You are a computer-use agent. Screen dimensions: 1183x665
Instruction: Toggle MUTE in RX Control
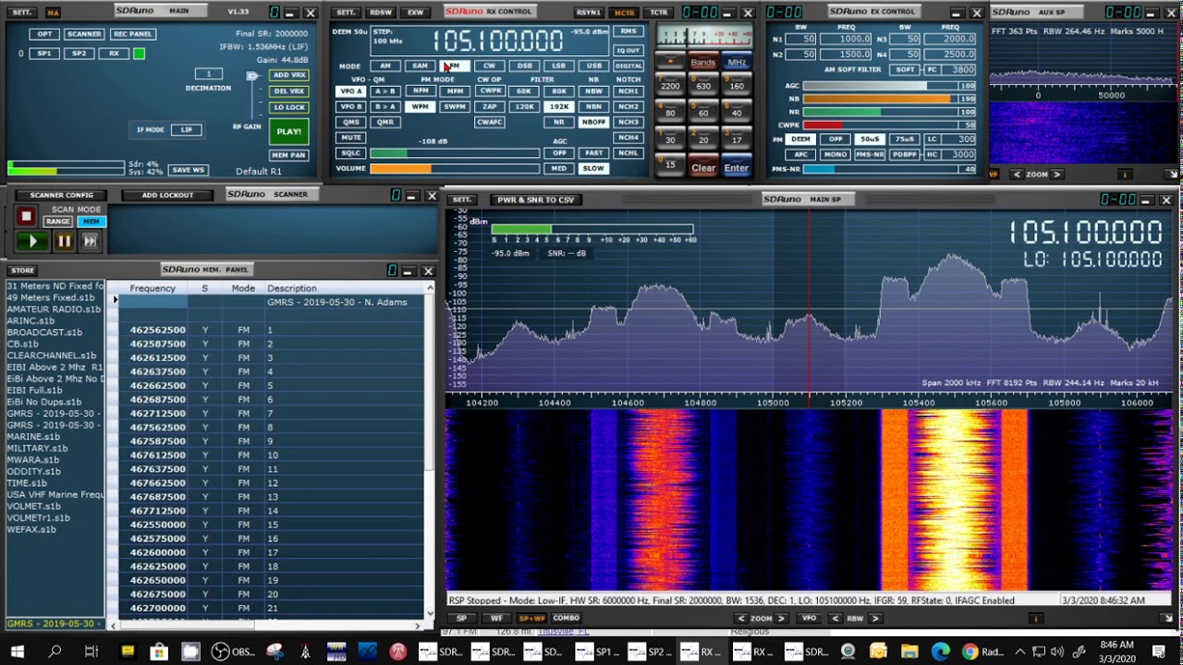tap(351, 138)
